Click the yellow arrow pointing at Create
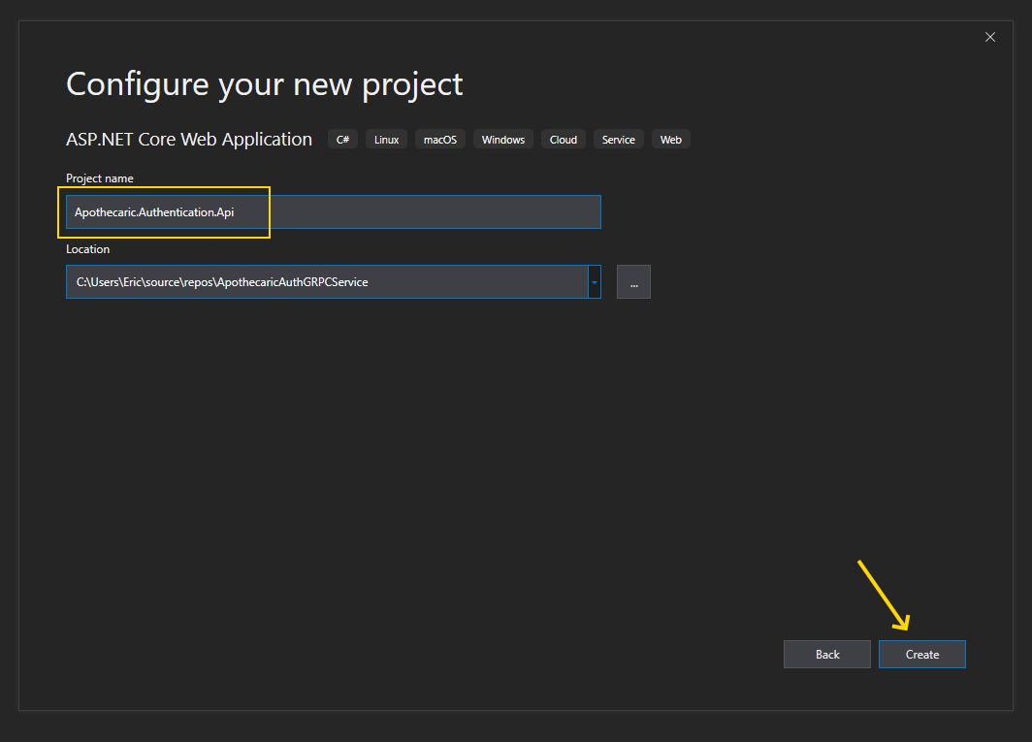Screen dimensions: 1032x742 [x=884, y=596]
